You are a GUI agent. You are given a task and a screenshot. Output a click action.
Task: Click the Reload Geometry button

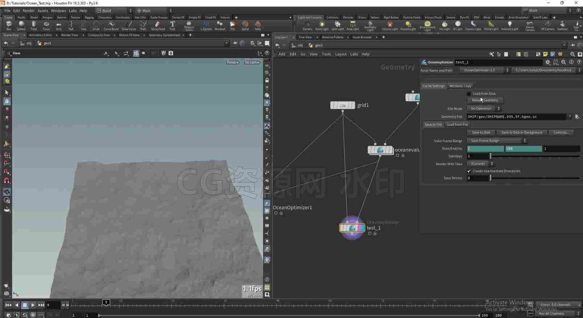click(485, 100)
